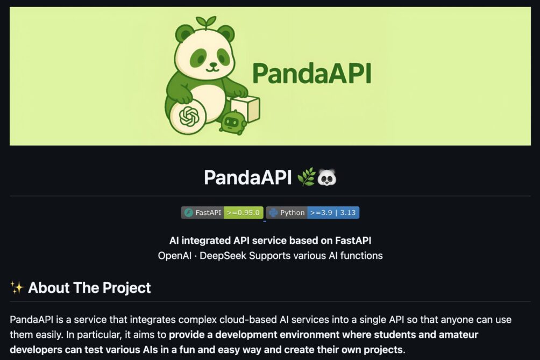Click the herb leaf emoji beside PandaAPI heading
The image size is (540, 360).
(x=306, y=178)
